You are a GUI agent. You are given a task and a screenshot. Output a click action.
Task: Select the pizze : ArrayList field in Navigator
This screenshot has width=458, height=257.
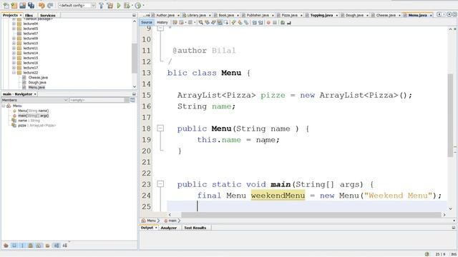[36, 126]
